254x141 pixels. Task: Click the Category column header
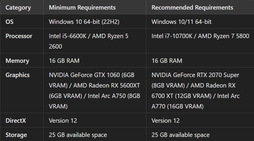[x=18, y=7]
